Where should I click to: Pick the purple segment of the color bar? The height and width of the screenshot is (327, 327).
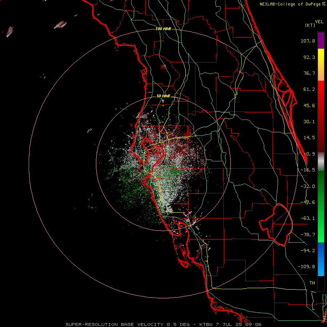click(321, 40)
